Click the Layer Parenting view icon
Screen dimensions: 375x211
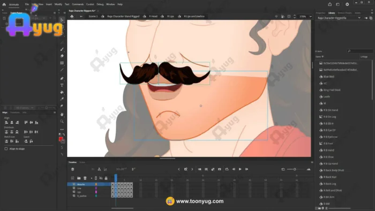click(99, 169)
